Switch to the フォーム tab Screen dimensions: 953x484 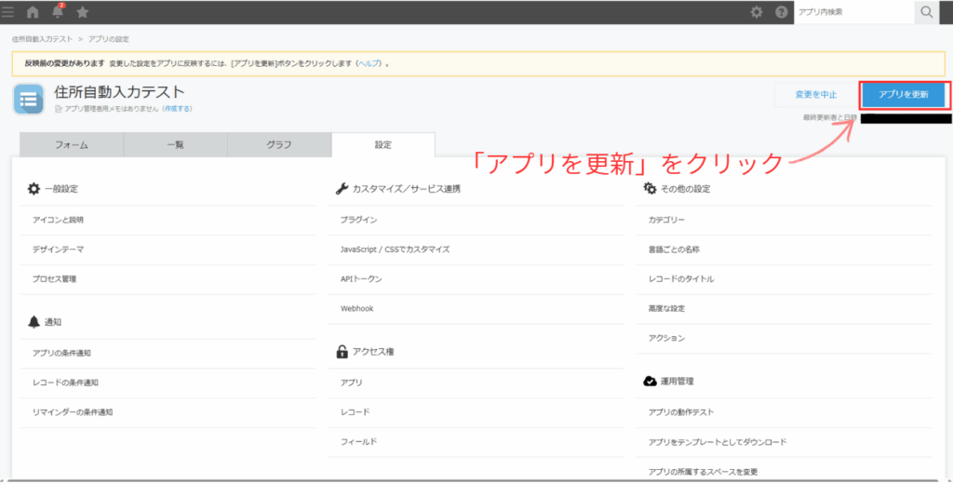coord(72,144)
